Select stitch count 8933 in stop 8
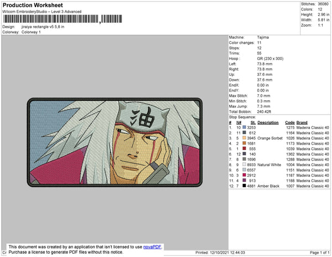Image resolution: width=332 pixels, height=257 pixels. pos(251,165)
